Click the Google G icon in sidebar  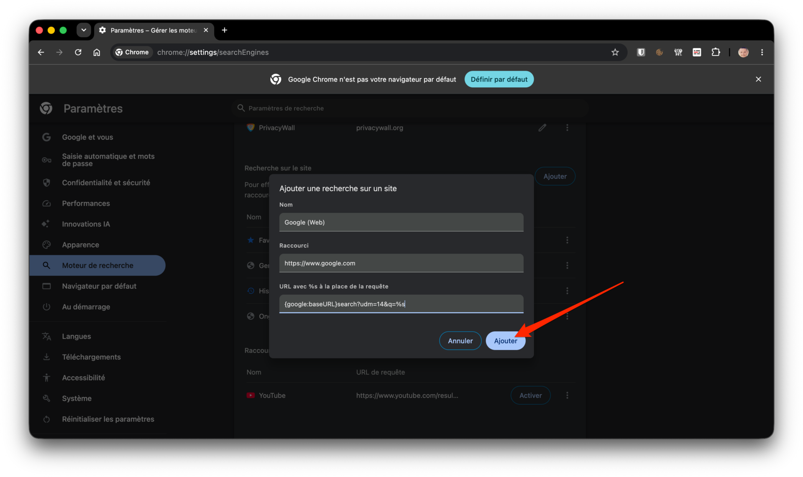tap(46, 137)
